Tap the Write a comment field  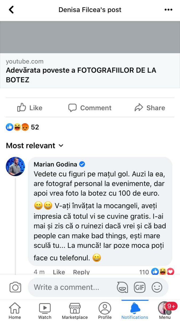coord(72,287)
